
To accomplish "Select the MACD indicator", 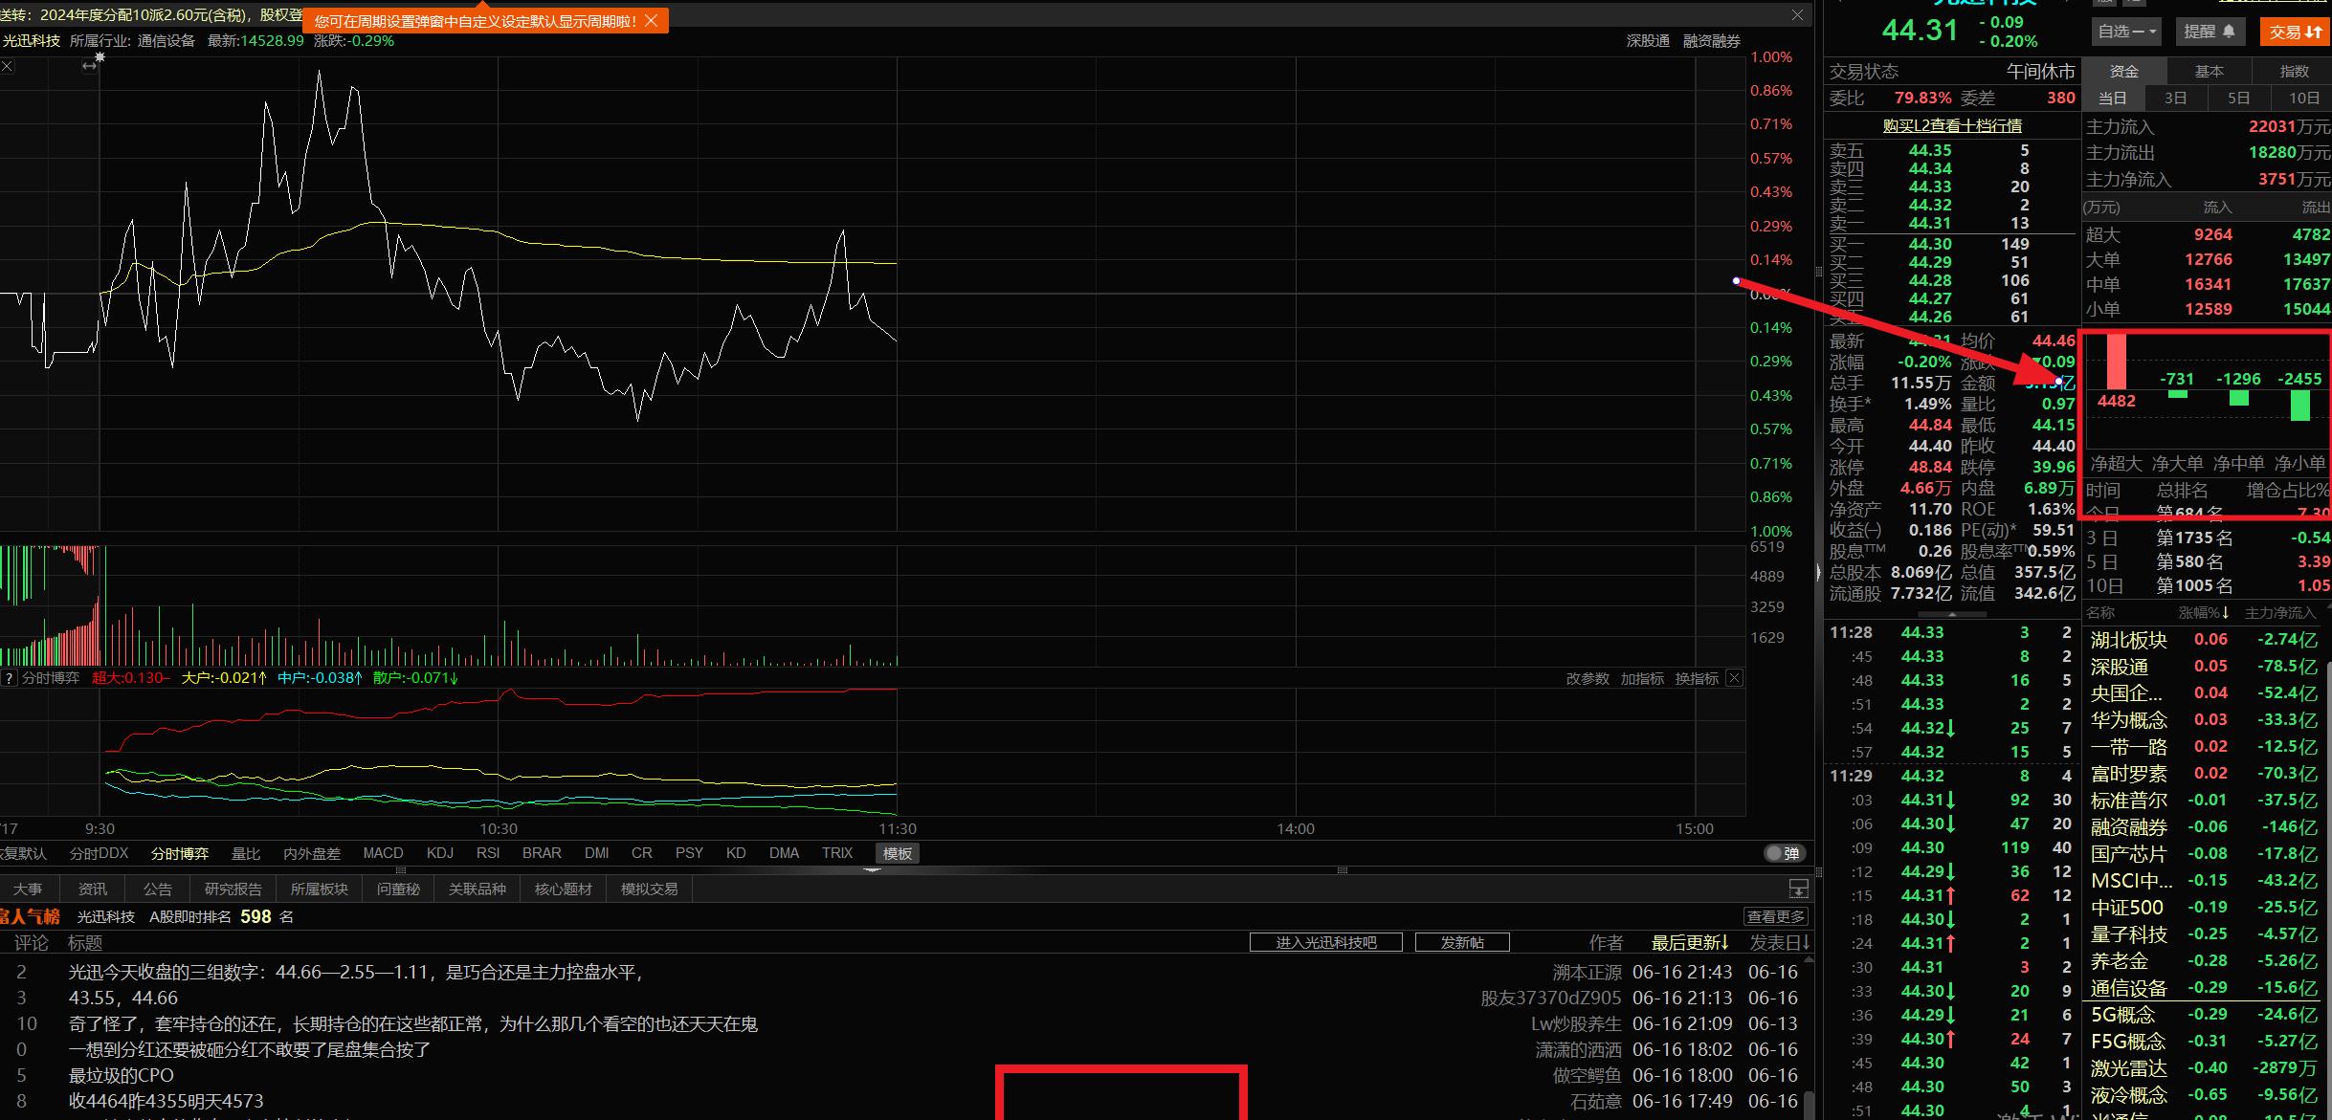I will [x=383, y=853].
